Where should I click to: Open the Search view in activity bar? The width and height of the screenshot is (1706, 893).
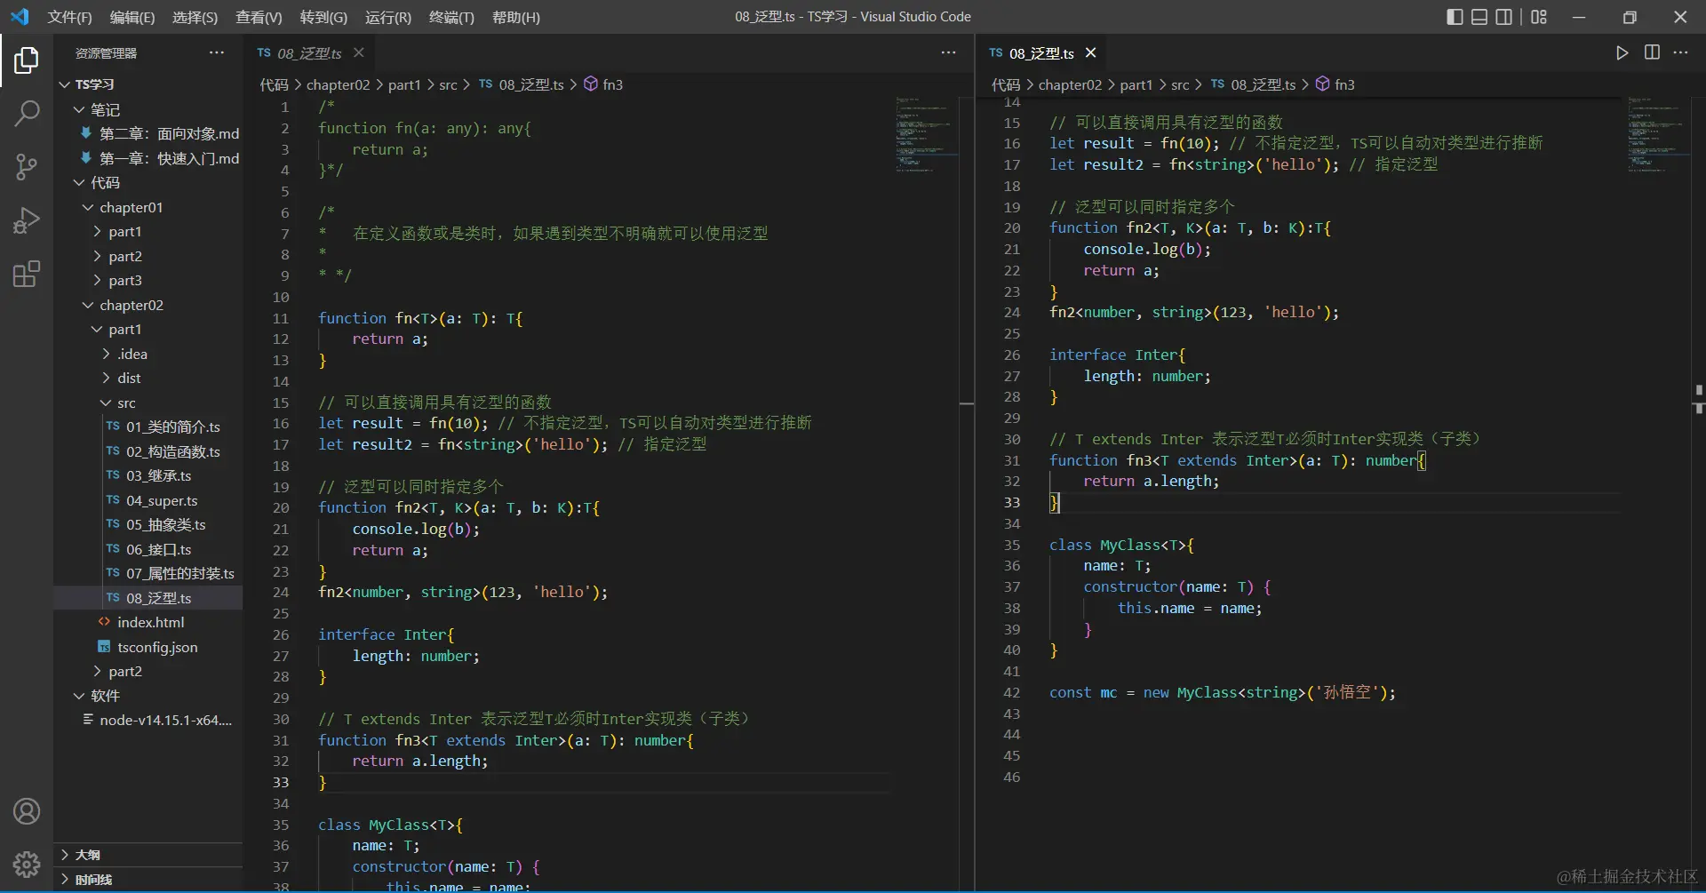pos(27,113)
